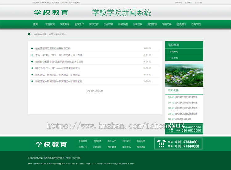Open the first [08-02] notice in 活动公告
This screenshot has height=170, width=231.
click(183, 97)
